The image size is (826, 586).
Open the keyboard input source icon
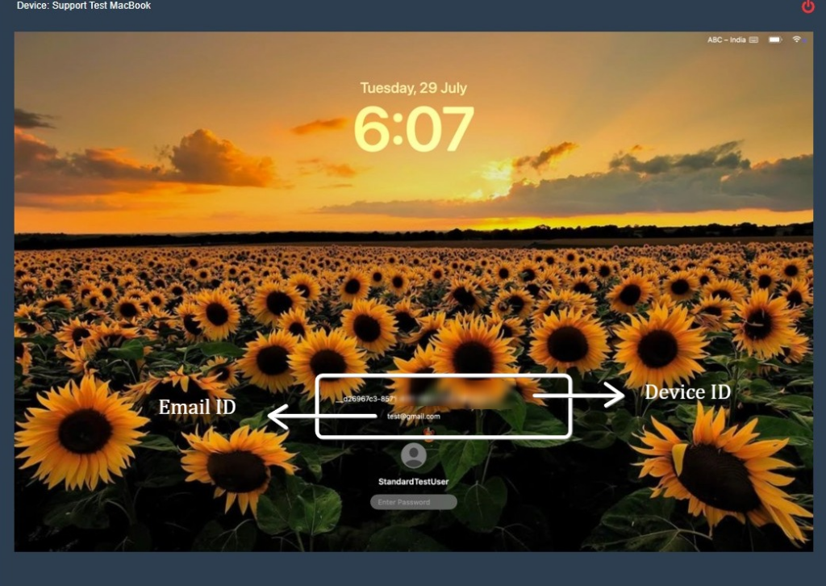coord(753,40)
